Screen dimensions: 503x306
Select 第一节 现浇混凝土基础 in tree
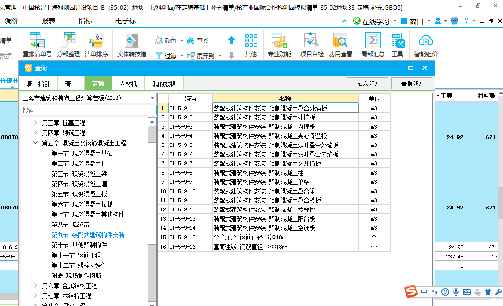click(x=82, y=153)
